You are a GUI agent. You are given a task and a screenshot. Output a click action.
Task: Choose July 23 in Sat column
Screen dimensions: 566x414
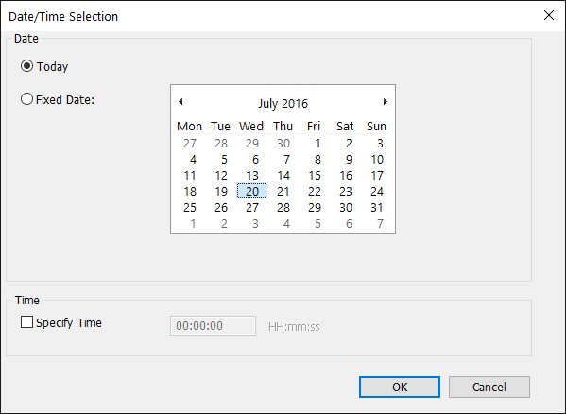(x=346, y=191)
